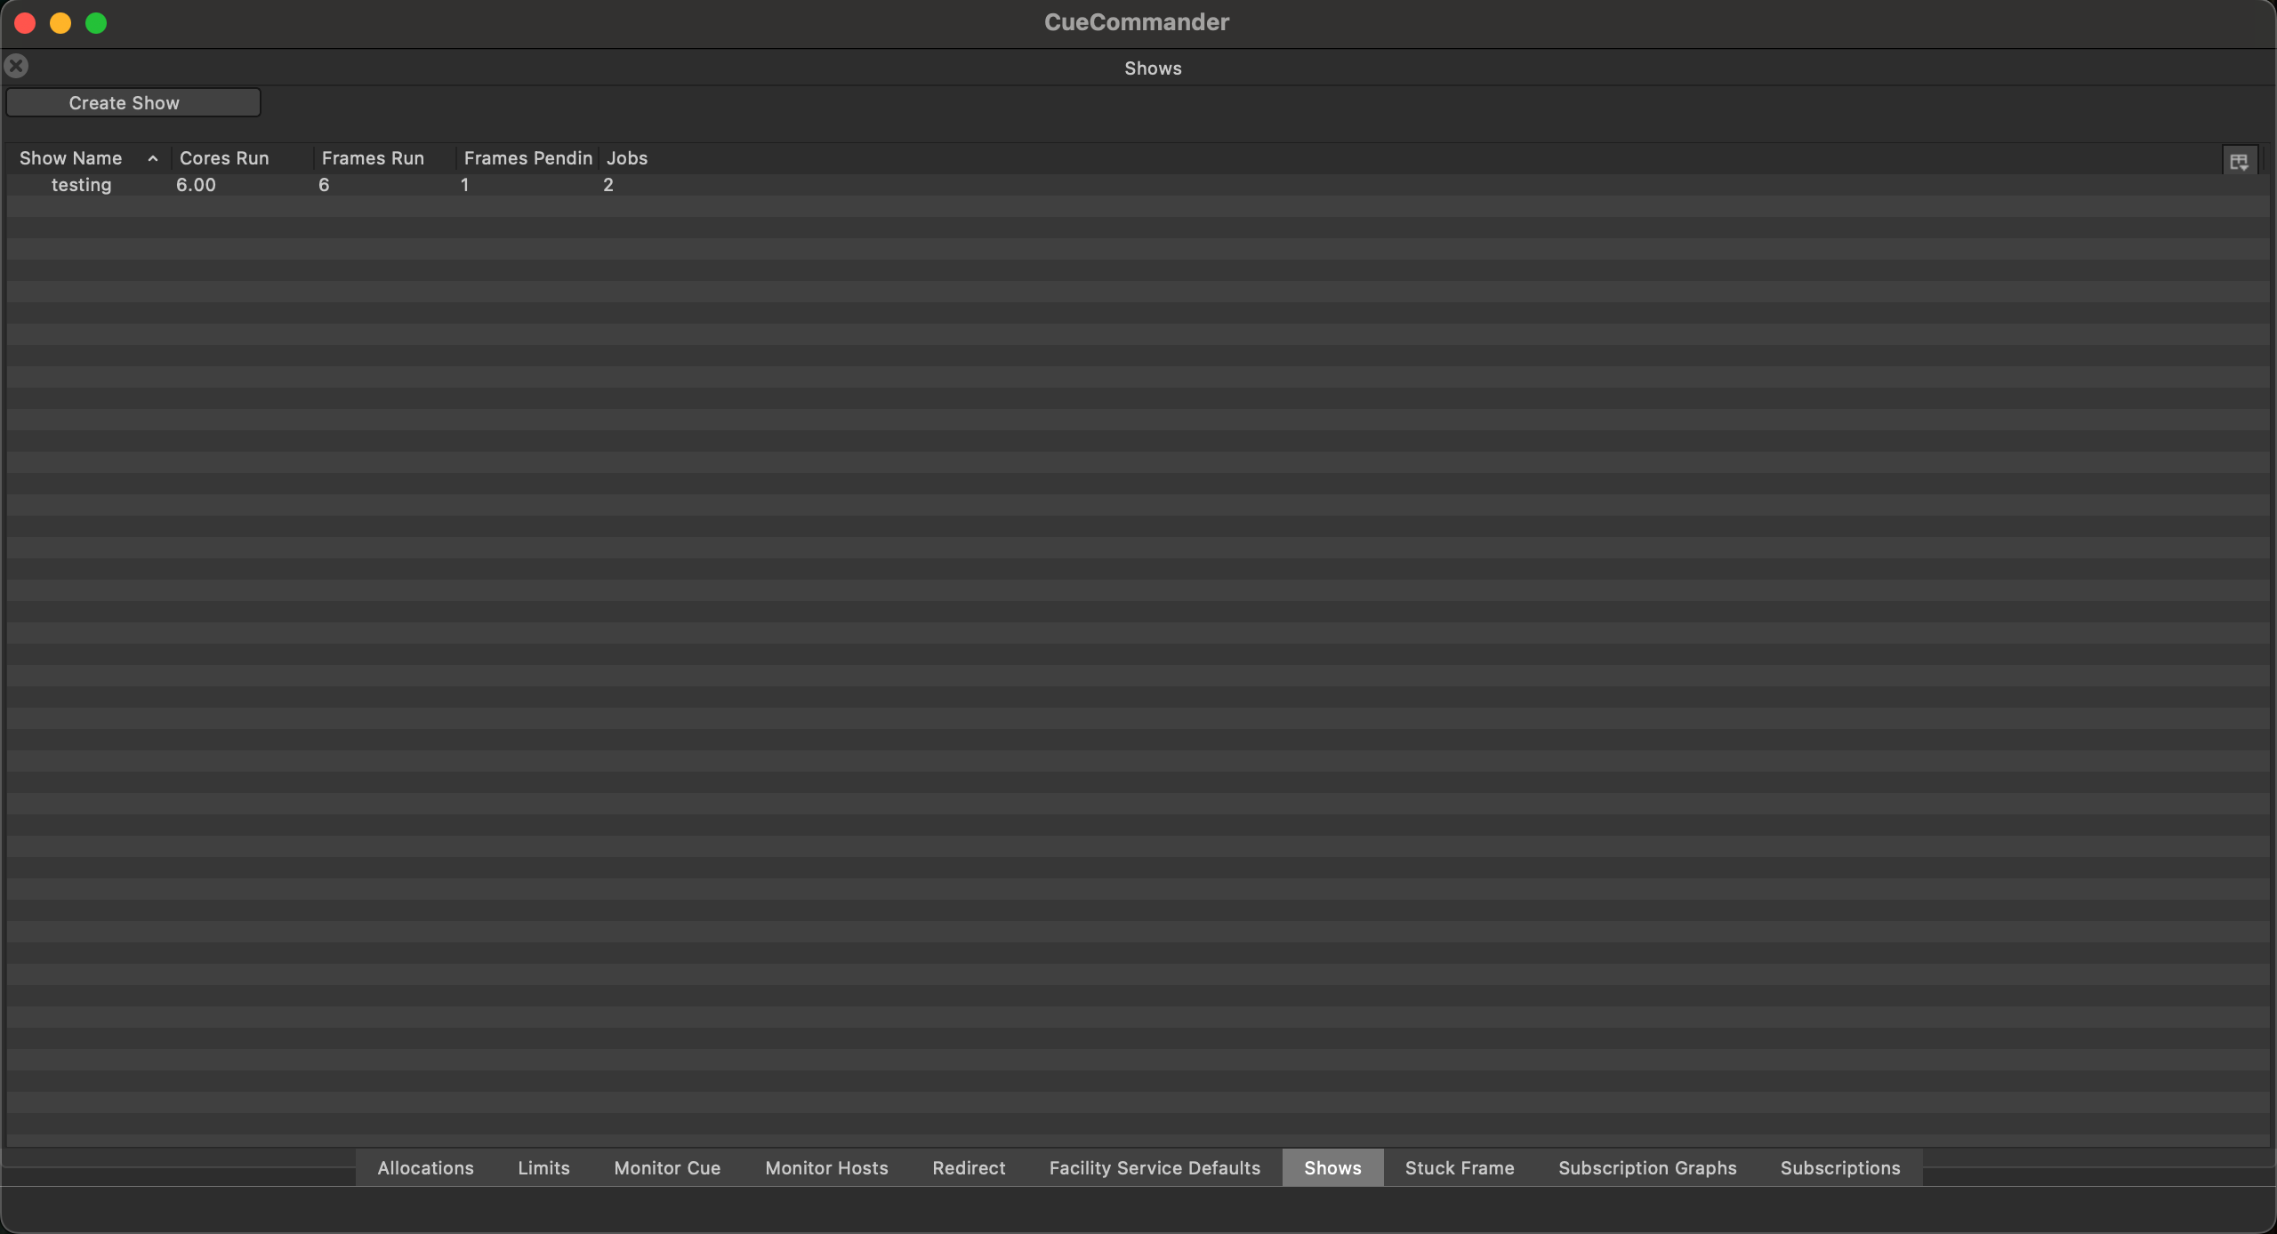The height and width of the screenshot is (1234, 2277).
Task: Switch to the Subscription Graphs tab
Action: [x=1647, y=1167]
